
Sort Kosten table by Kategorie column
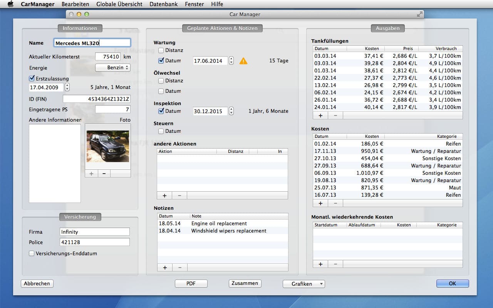coord(424,136)
